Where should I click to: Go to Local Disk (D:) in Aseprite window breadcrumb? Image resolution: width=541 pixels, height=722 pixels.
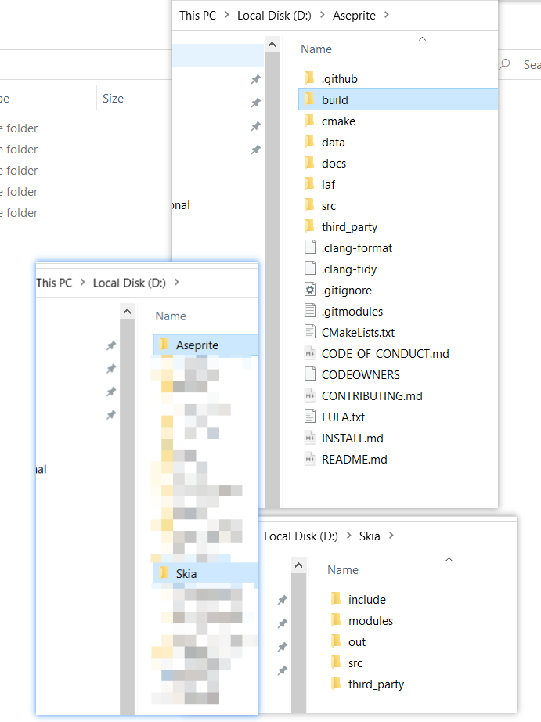coord(274,15)
